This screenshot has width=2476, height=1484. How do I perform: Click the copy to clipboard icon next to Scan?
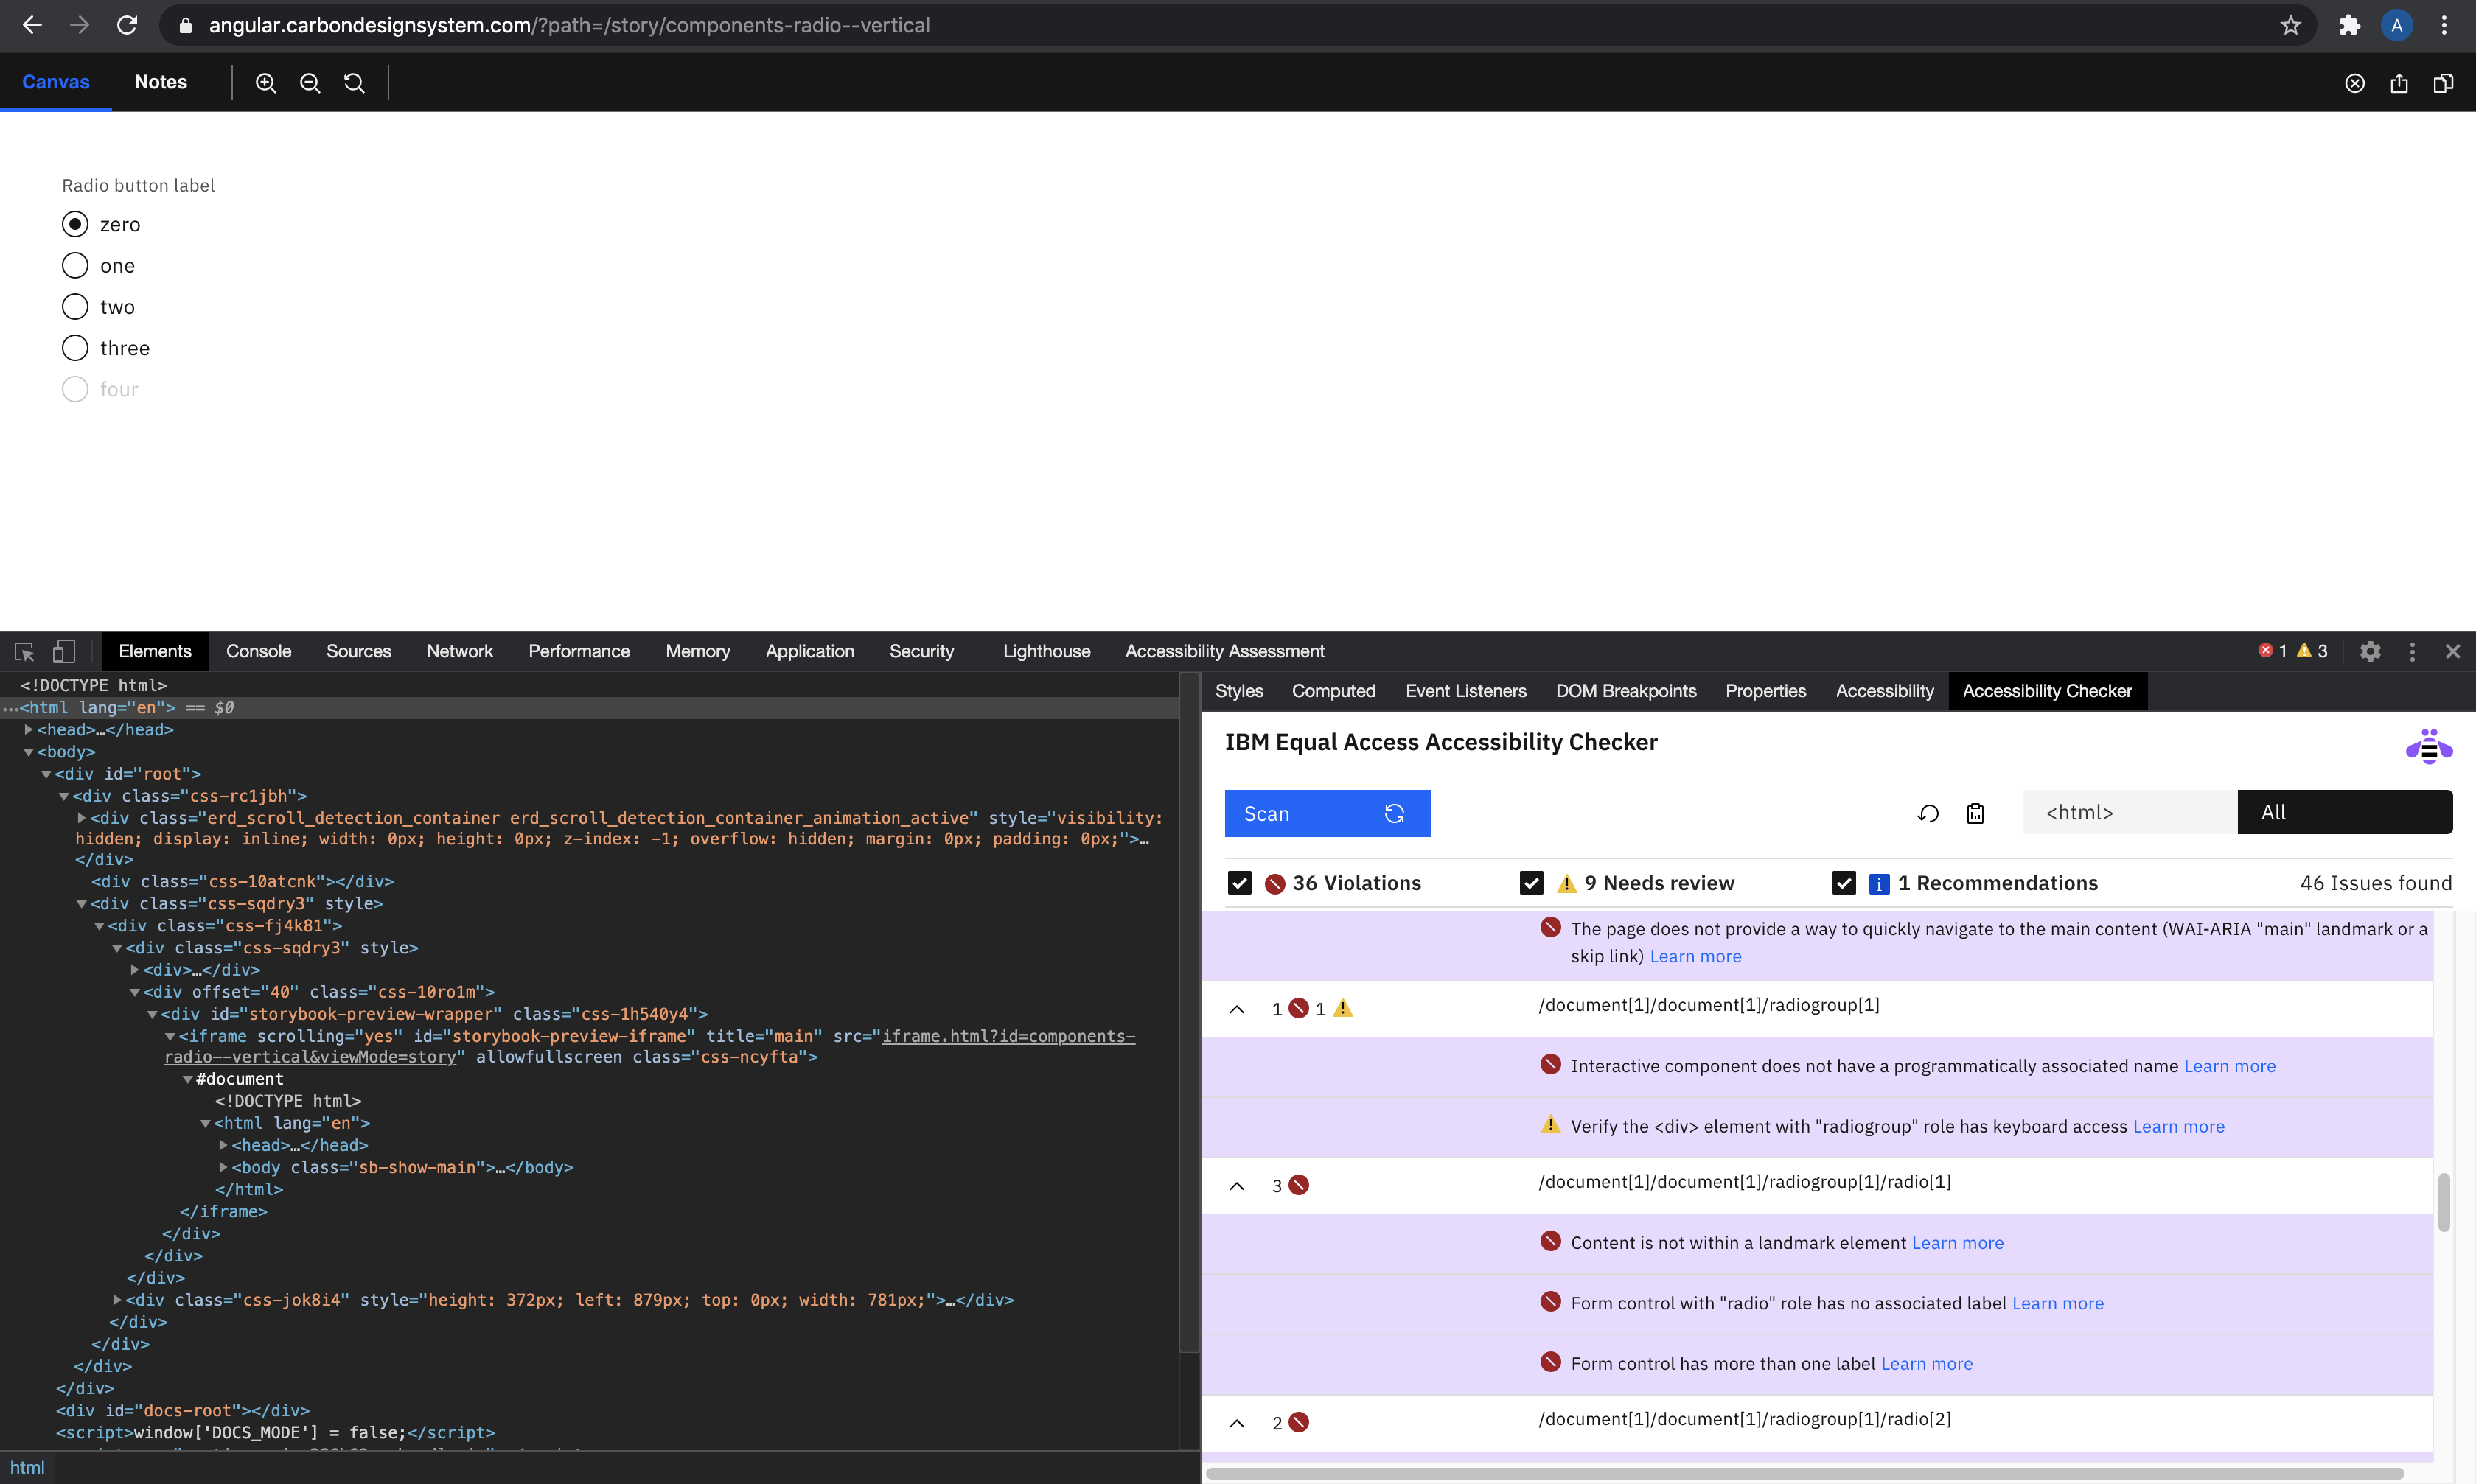(1975, 813)
